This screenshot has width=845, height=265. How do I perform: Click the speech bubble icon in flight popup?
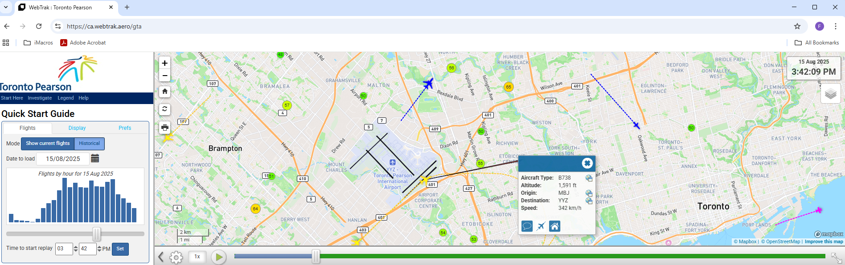[x=527, y=226]
